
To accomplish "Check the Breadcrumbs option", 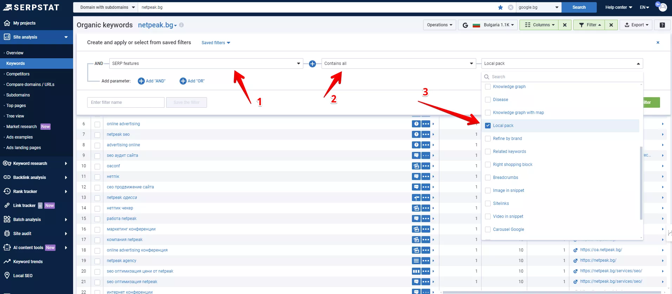I will (488, 178).
